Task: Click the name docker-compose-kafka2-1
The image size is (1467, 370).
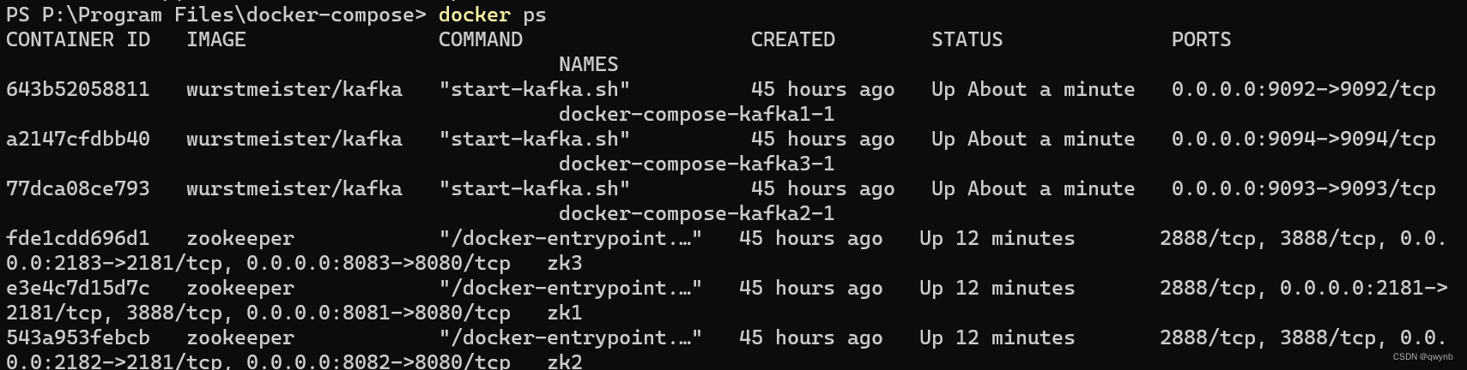Action: [697, 213]
